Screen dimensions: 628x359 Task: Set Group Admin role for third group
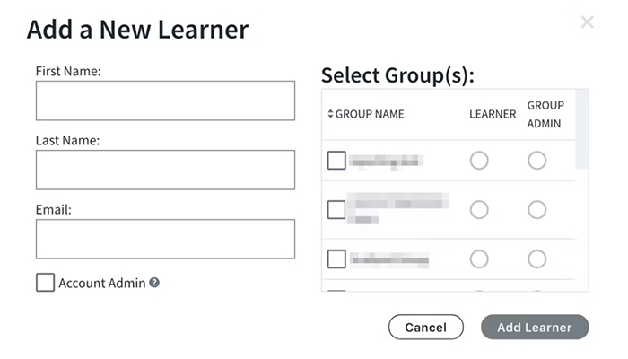pos(536,259)
